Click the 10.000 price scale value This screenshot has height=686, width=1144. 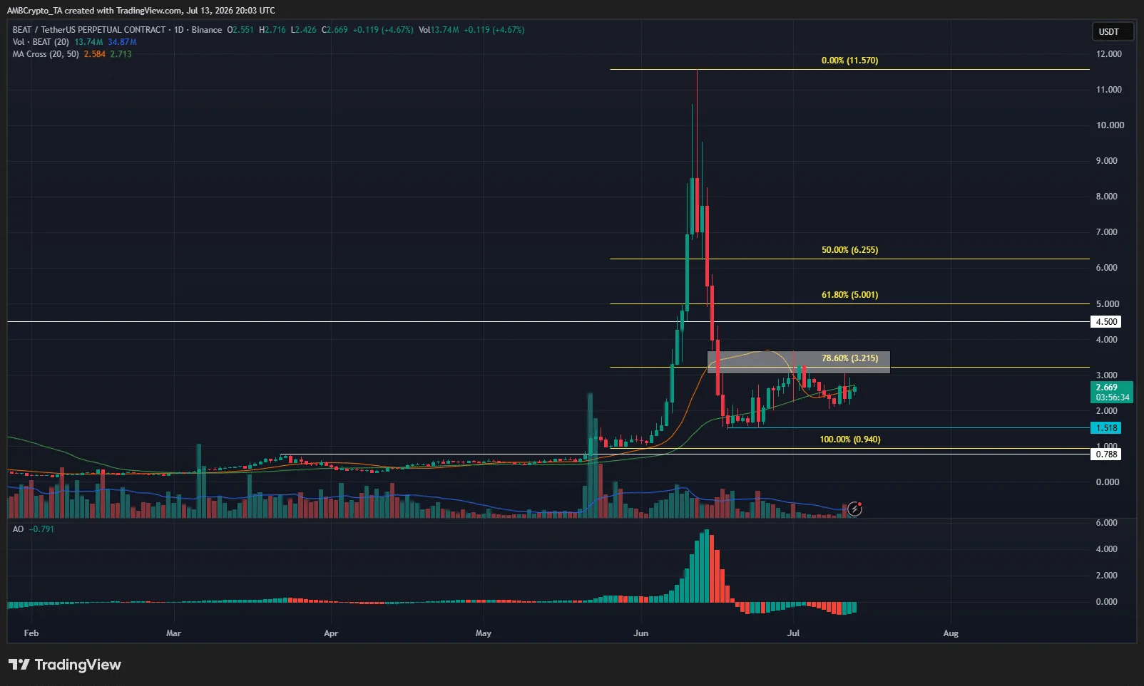pos(1109,125)
